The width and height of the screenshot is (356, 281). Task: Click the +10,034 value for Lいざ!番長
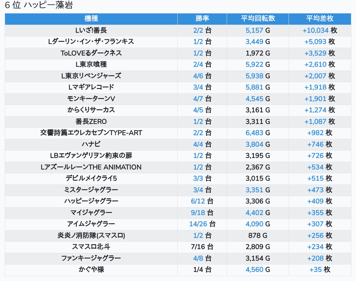coord(315,30)
